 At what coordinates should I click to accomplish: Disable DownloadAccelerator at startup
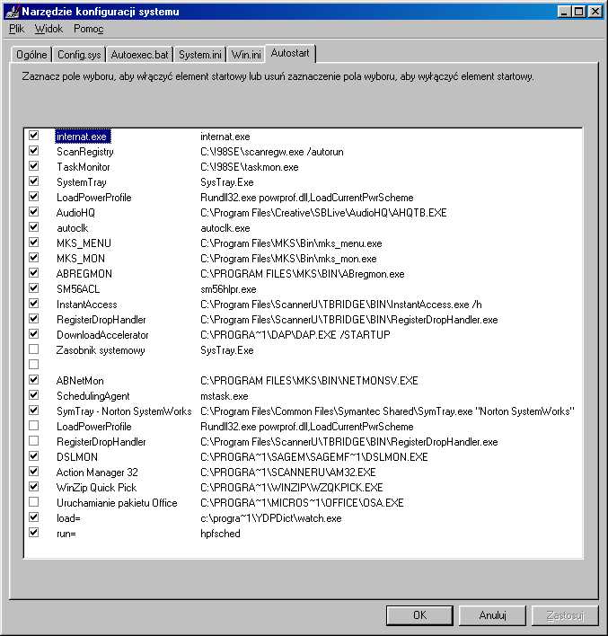pyautogui.click(x=34, y=333)
